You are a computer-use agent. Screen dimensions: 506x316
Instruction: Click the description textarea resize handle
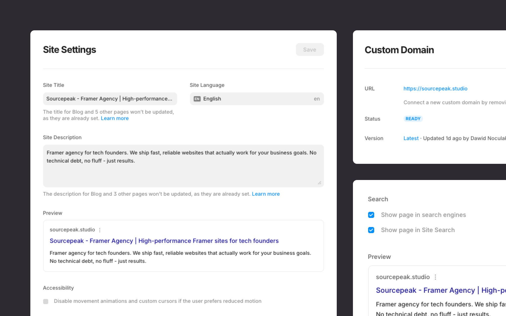click(320, 183)
